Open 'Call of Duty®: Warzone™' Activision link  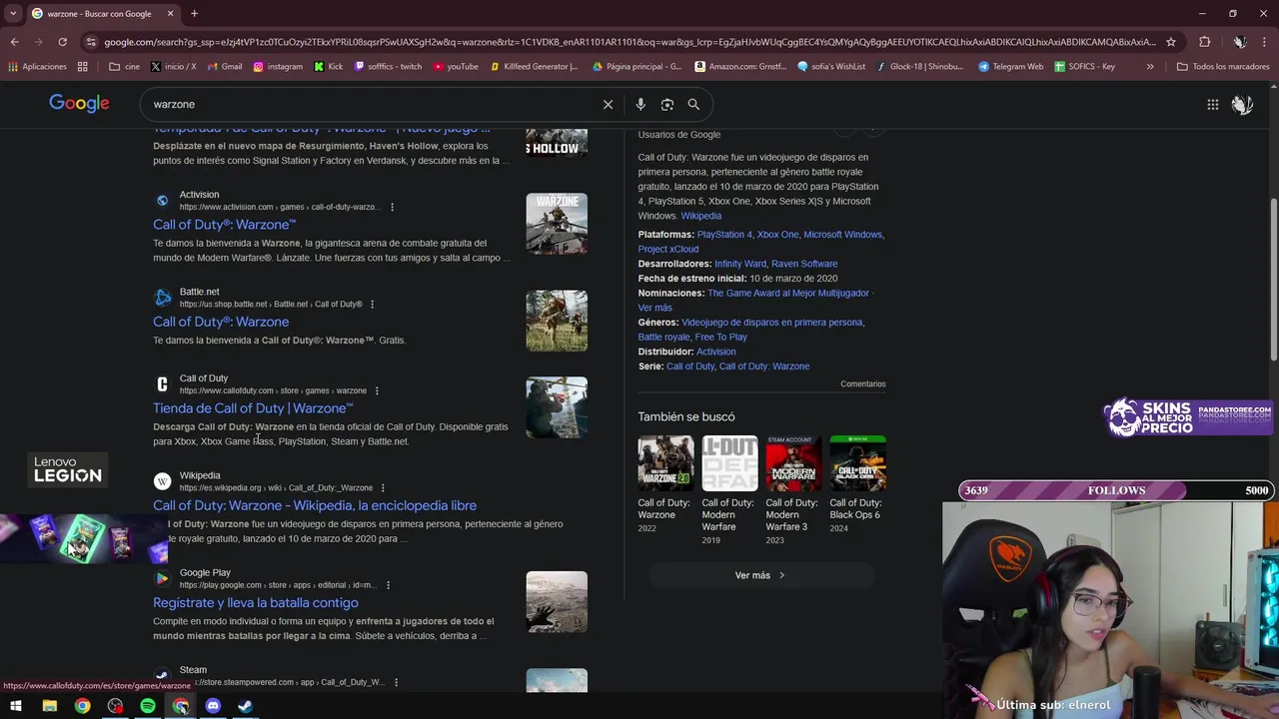click(224, 225)
